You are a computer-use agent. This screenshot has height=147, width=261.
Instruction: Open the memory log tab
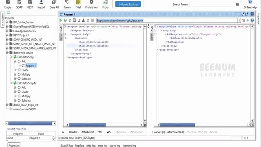129,145
